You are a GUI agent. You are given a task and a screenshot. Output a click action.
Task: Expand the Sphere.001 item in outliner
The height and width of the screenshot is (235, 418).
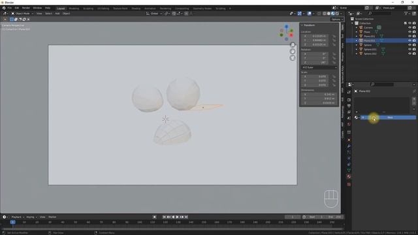357,50
